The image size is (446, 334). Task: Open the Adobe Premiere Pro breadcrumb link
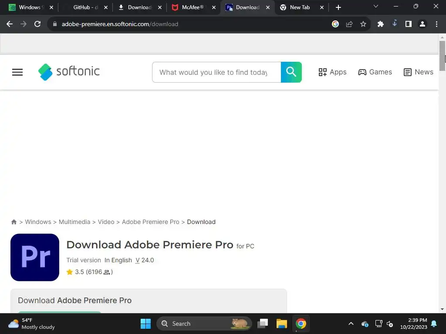(x=151, y=222)
